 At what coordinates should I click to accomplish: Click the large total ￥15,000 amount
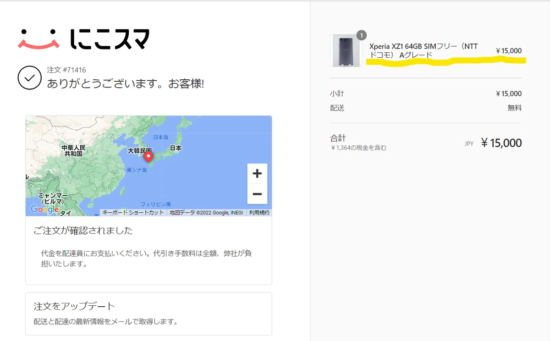click(x=501, y=143)
